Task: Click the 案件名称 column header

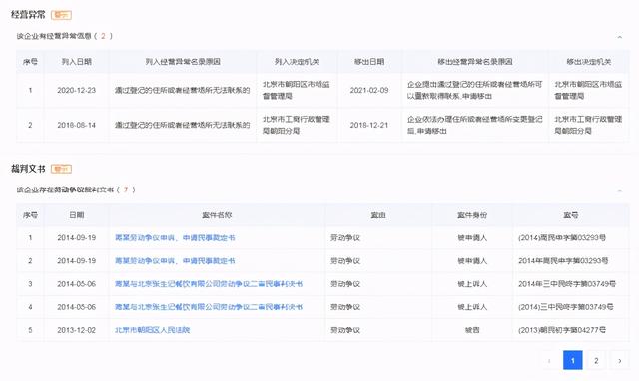Action: tap(217, 215)
